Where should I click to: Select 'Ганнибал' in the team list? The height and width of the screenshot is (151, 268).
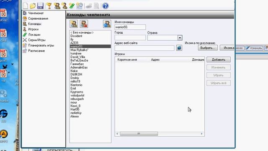77,64
